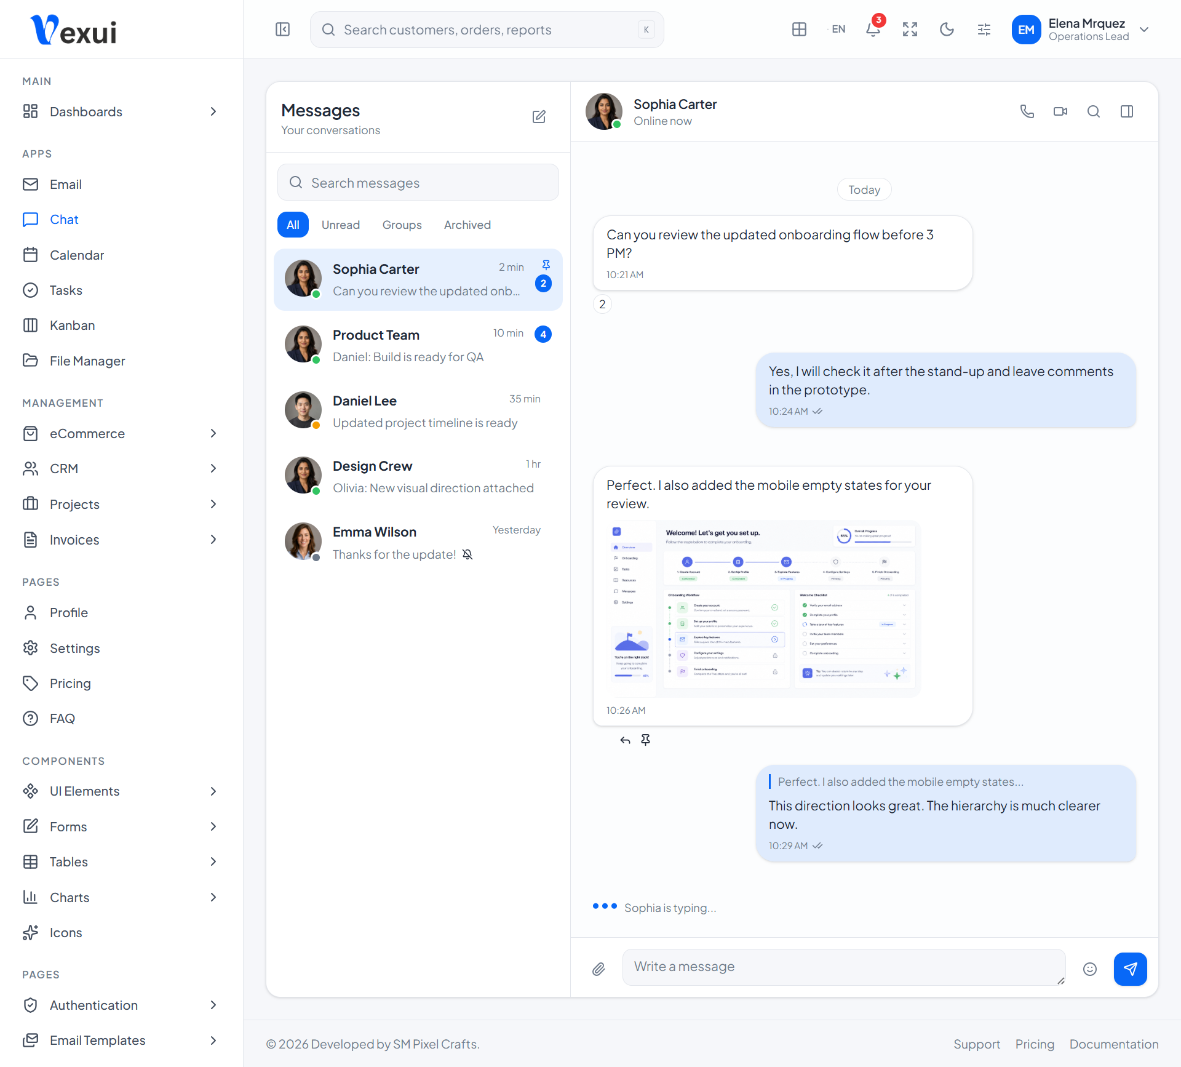Image resolution: width=1181 pixels, height=1067 pixels.
Task: Open File Manager in the sidebar
Action: [121, 361]
